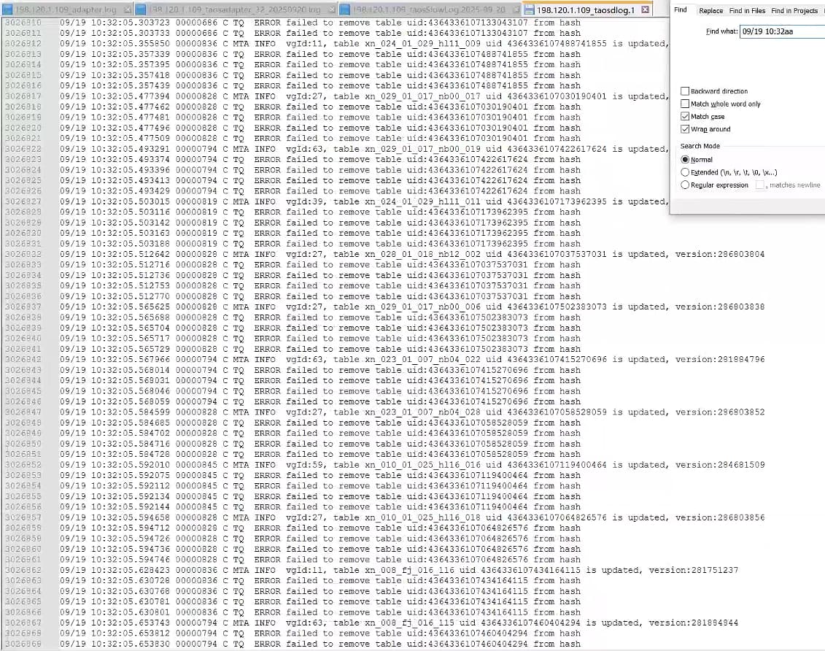The image size is (825, 651).
Task: Select the Find tab in search dialog
Action: pyautogui.click(x=680, y=10)
